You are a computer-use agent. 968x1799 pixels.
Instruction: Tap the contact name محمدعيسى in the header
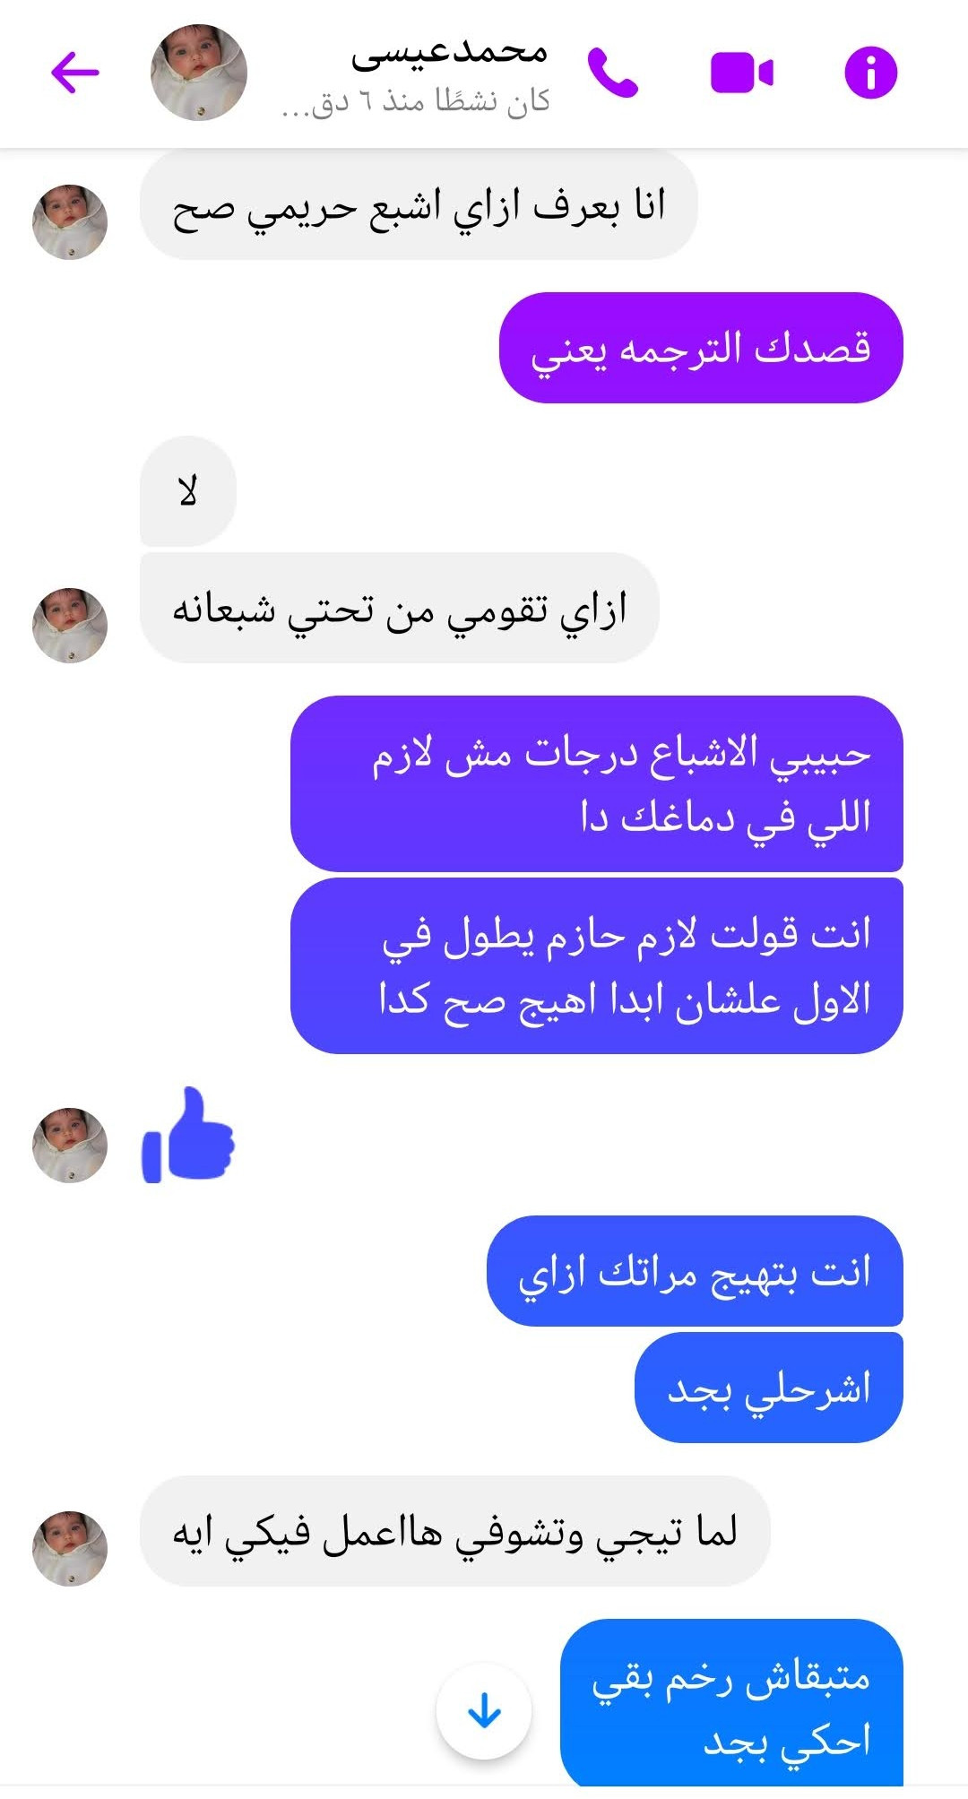pyautogui.click(x=449, y=53)
